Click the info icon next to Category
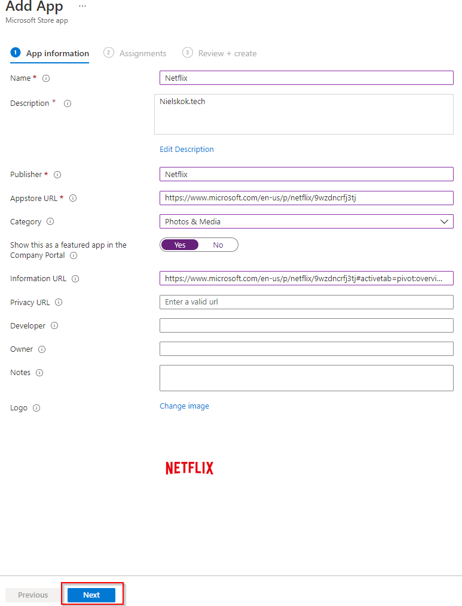Image resolution: width=462 pixels, height=606 pixels. [x=50, y=221]
